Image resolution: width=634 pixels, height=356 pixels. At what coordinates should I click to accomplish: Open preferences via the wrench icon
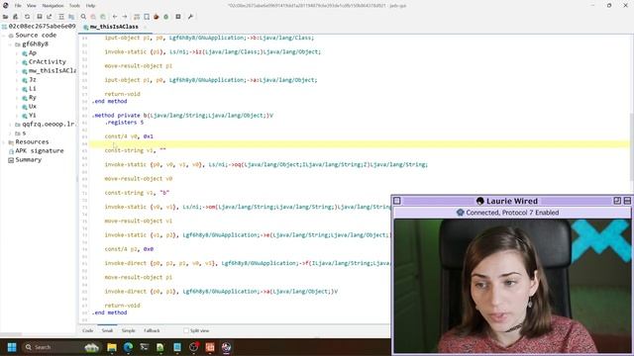tap(190, 17)
